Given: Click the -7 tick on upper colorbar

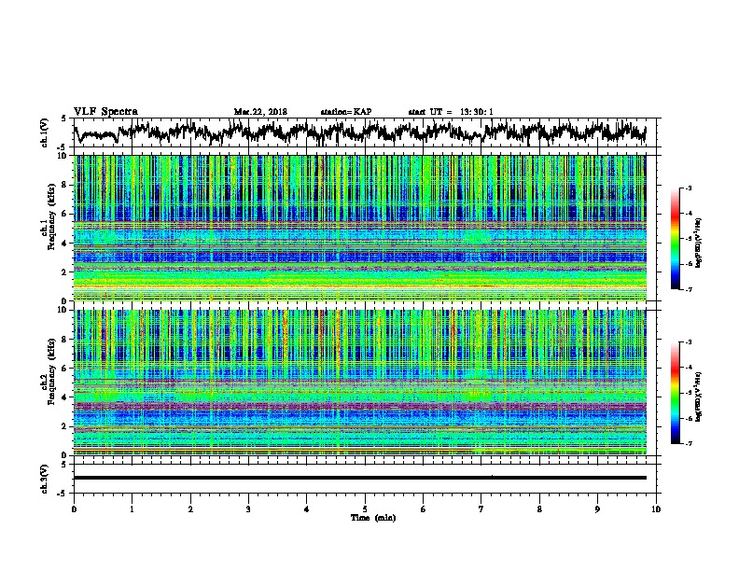Looking at the screenshot, I should point(688,290).
